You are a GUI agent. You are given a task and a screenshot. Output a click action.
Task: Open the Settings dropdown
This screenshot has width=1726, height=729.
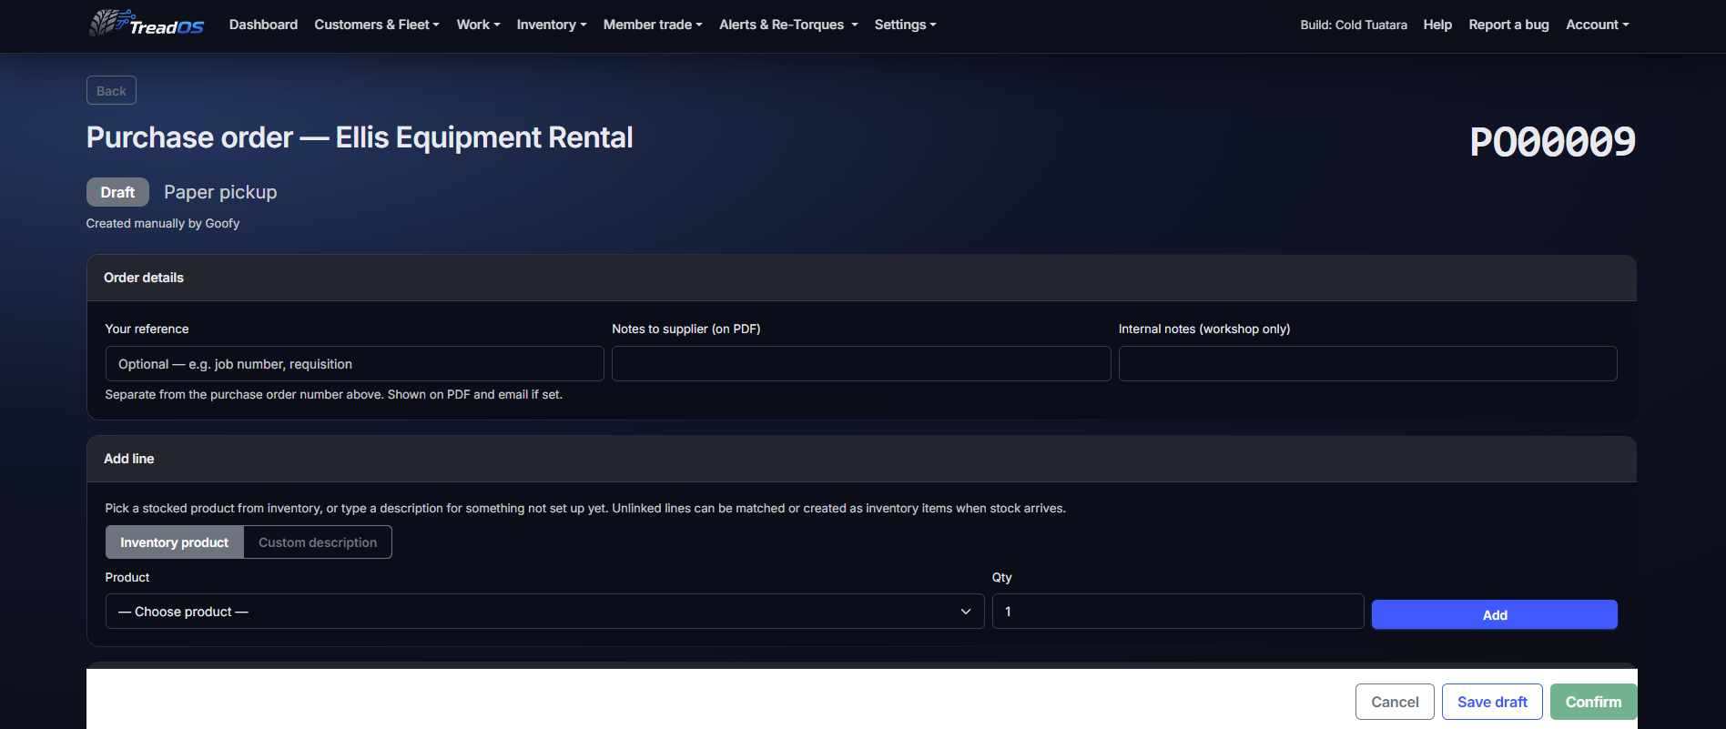pyautogui.click(x=905, y=25)
